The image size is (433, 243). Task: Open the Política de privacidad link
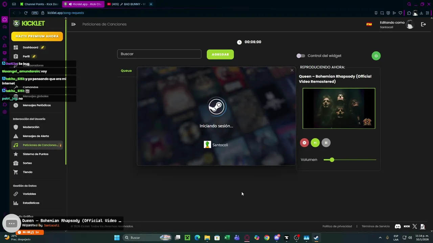(337, 226)
